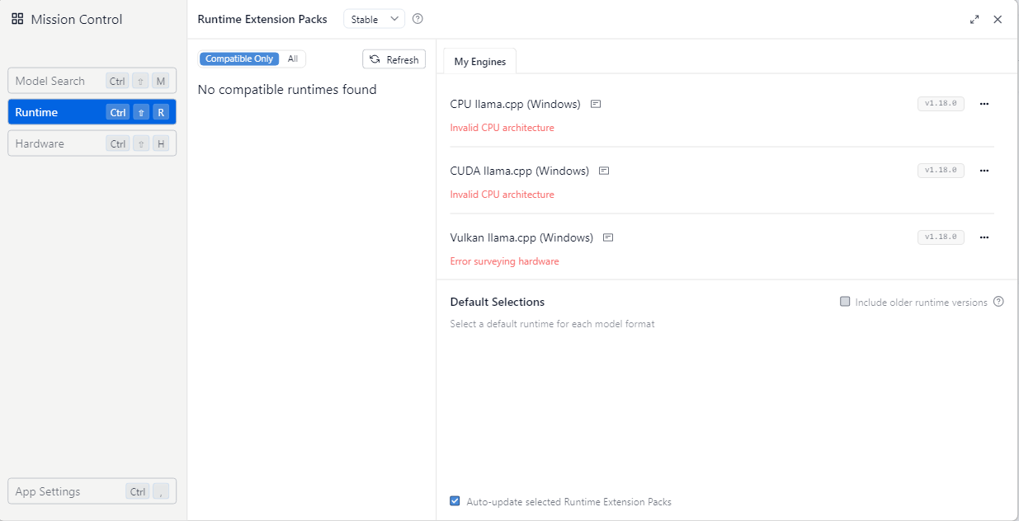Image resolution: width=1019 pixels, height=521 pixels.
Task: Click v1.18.0 badge for Vulkan llama.cpp
Action: [x=941, y=237]
